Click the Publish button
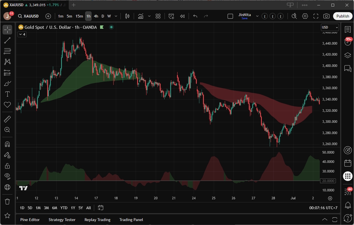This screenshot has width=354, height=225. (343, 16)
